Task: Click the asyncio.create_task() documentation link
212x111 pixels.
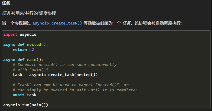Action: [x=57, y=23]
